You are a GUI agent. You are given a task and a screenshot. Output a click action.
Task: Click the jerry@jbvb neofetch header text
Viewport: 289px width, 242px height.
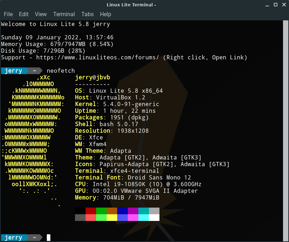tap(93, 78)
